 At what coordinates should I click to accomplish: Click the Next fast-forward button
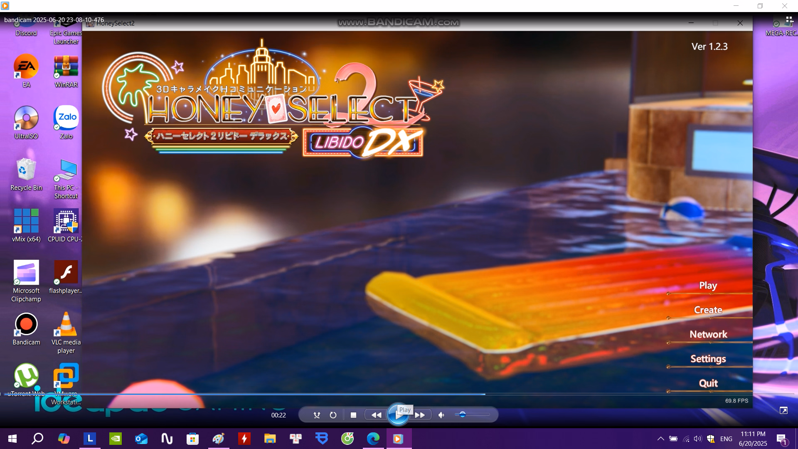click(x=420, y=415)
